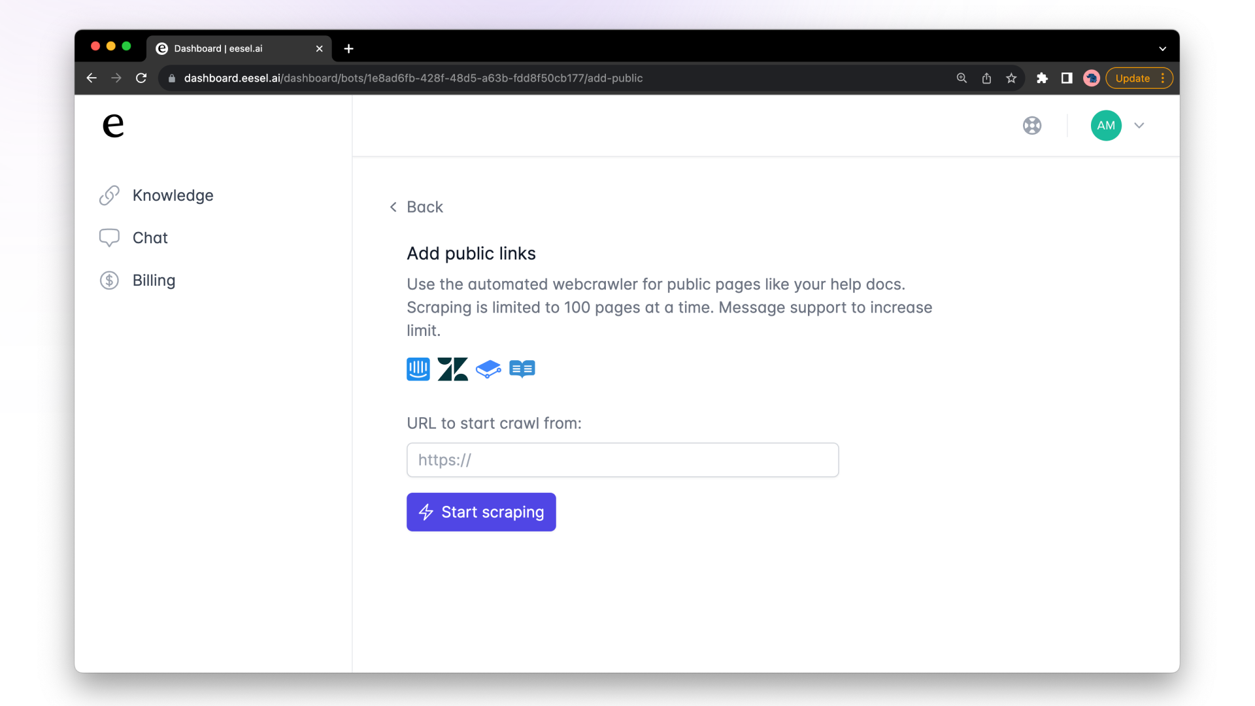This screenshot has width=1255, height=706.
Task: Click the Back link to previous page
Action: click(x=417, y=207)
